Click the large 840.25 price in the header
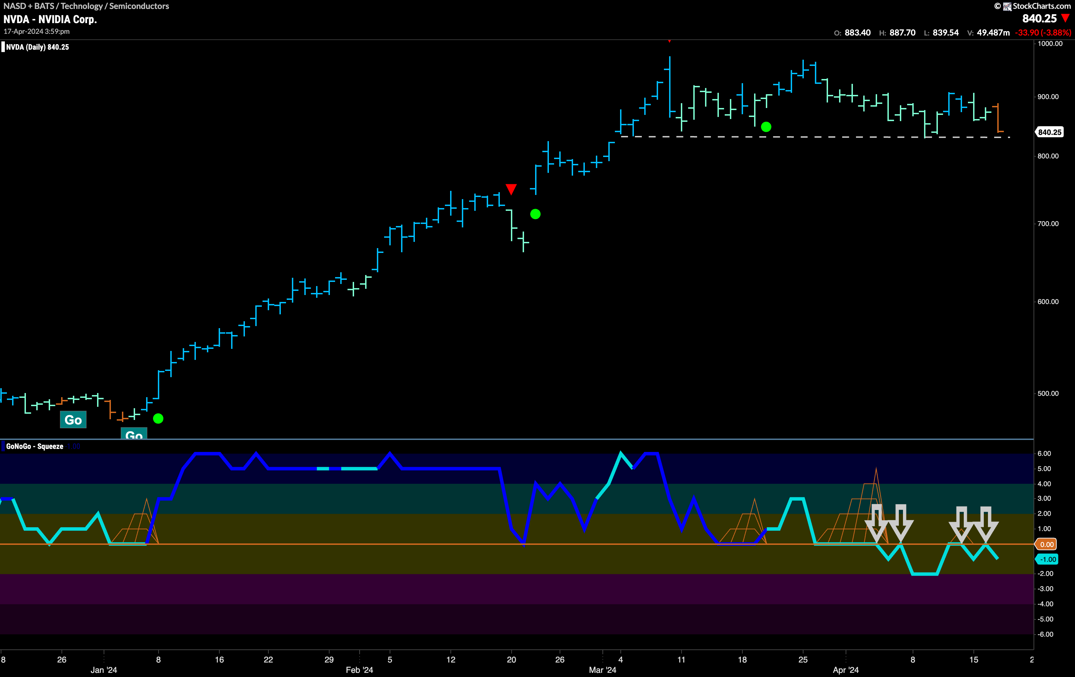Image resolution: width=1075 pixels, height=677 pixels. pos(1039,18)
